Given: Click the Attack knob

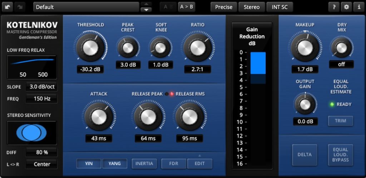Looking at the screenshot, I should (99, 117).
